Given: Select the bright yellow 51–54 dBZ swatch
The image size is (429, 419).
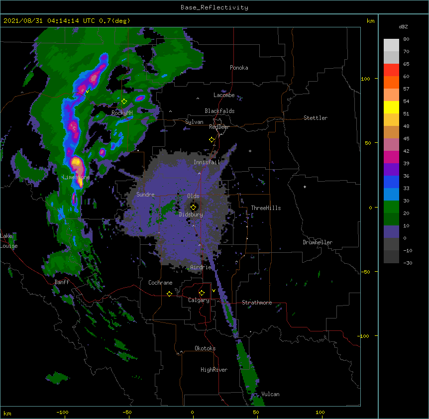Looking at the screenshot, I should tap(391, 107).
